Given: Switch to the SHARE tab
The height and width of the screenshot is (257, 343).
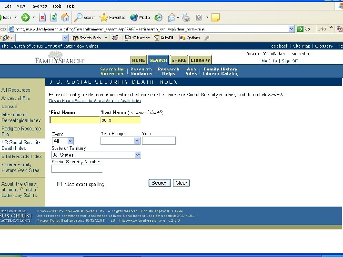Looking at the screenshot, I should tap(179, 60).
